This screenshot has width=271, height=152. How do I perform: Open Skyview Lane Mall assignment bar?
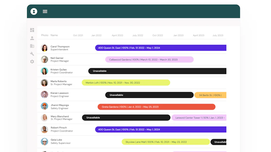(x=166, y=142)
